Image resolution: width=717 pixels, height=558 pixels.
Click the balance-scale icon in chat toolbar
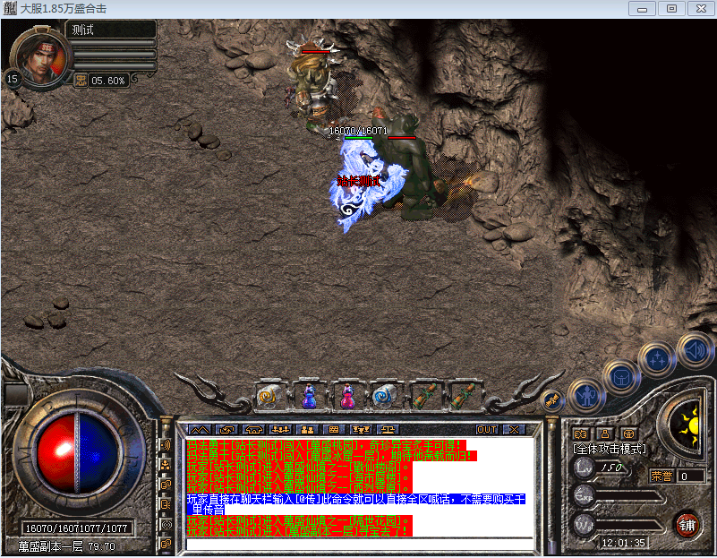(x=388, y=430)
